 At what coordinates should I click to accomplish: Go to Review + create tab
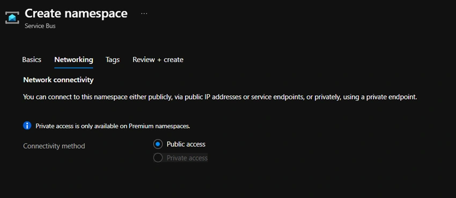tap(158, 60)
